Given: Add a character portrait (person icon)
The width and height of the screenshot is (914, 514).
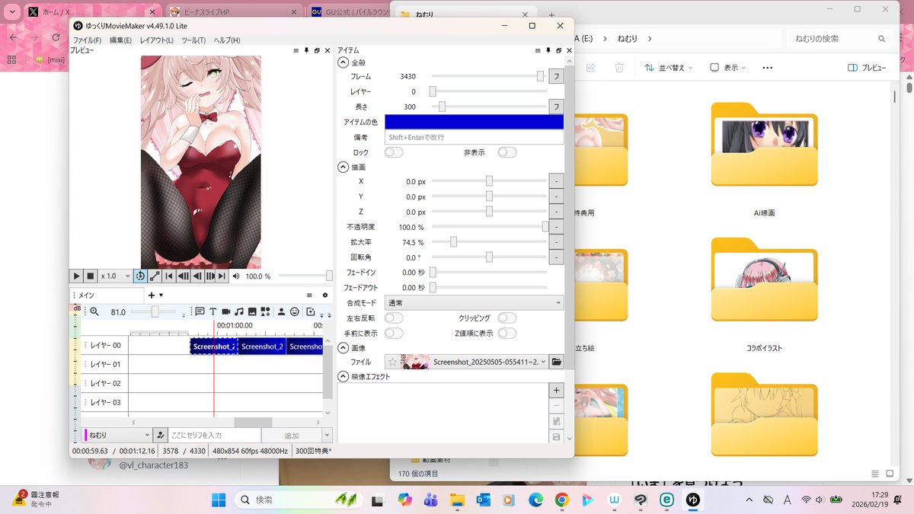Looking at the screenshot, I should coord(281,311).
